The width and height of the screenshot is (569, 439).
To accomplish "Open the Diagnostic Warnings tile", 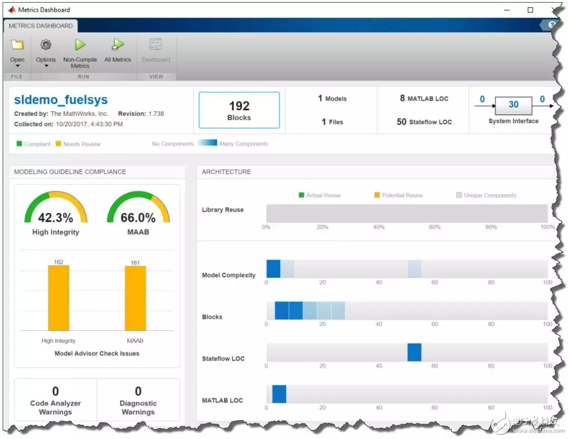I will point(138,401).
